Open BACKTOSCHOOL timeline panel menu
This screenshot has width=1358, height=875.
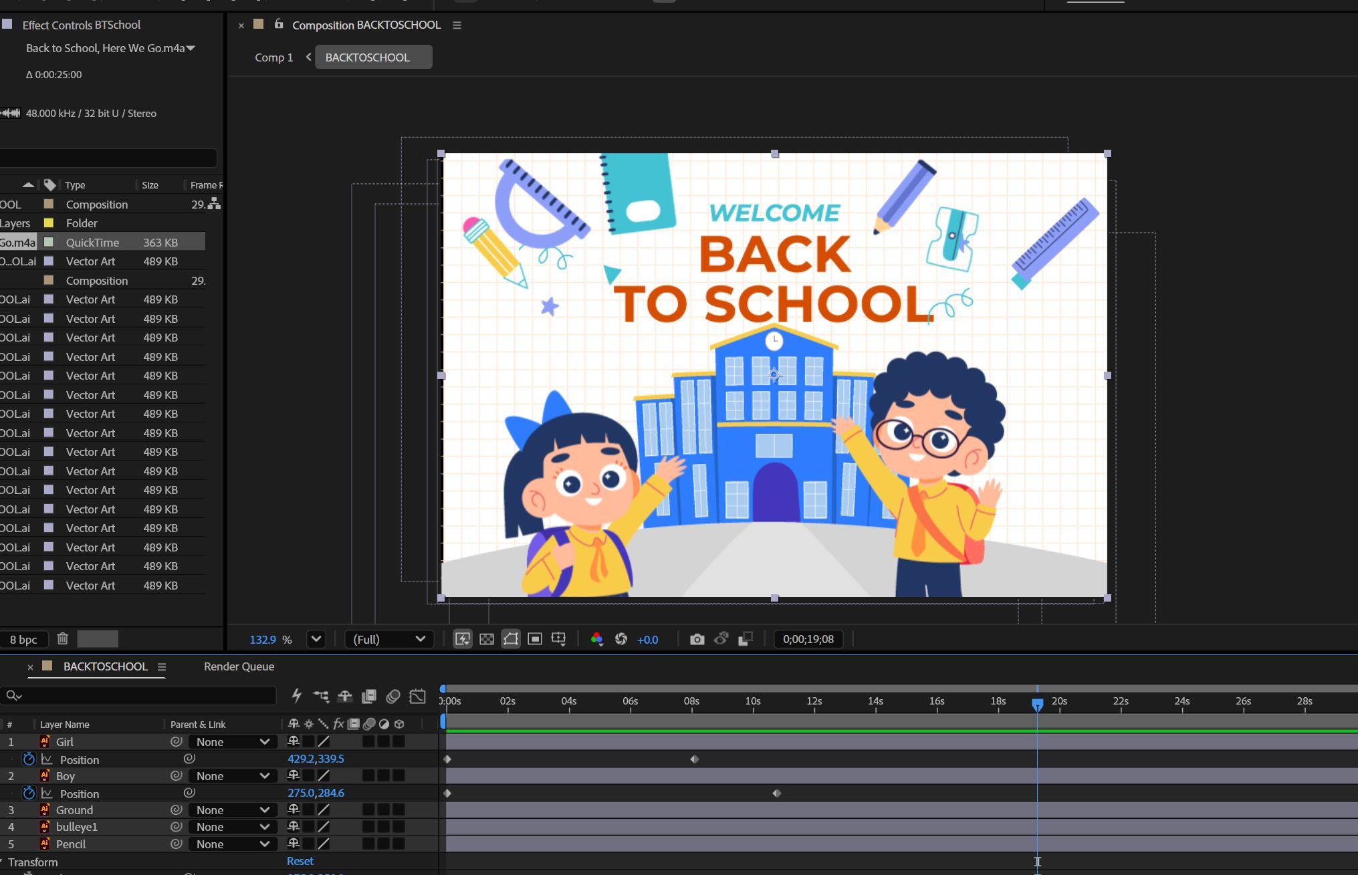[162, 667]
